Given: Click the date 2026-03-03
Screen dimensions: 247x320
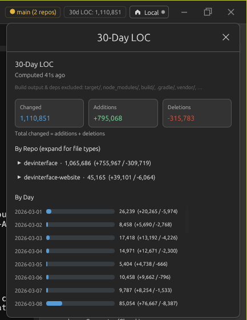Looking at the screenshot, I should tap(29, 238).
